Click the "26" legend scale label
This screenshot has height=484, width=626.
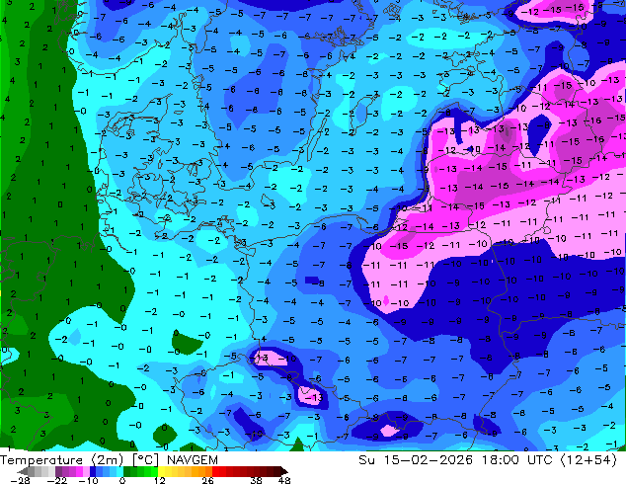click(207, 480)
